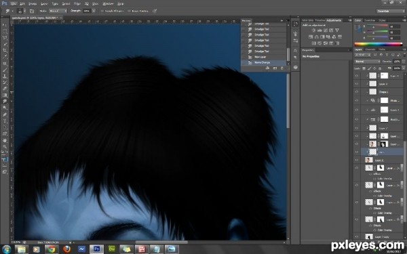Add a Curves adjustment layer
The image size is (407, 254).
(325, 30)
